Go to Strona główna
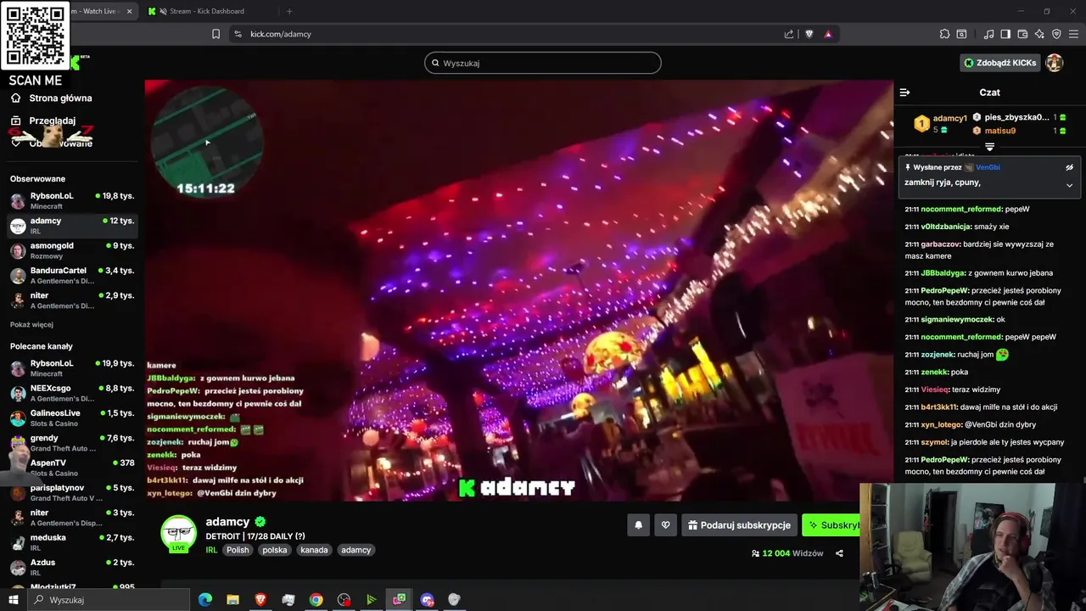 pos(60,98)
